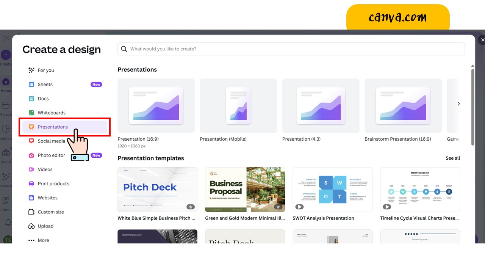Select Social media category
485x273 pixels.
65,141
